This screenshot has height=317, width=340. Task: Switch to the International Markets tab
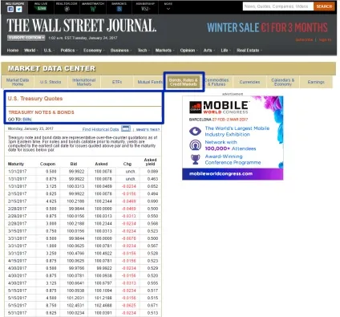(84, 82)
